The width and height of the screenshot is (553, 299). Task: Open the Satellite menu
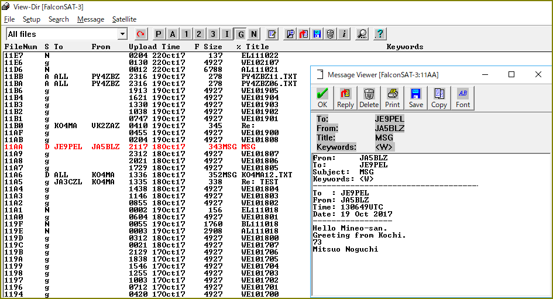[124, 19]
